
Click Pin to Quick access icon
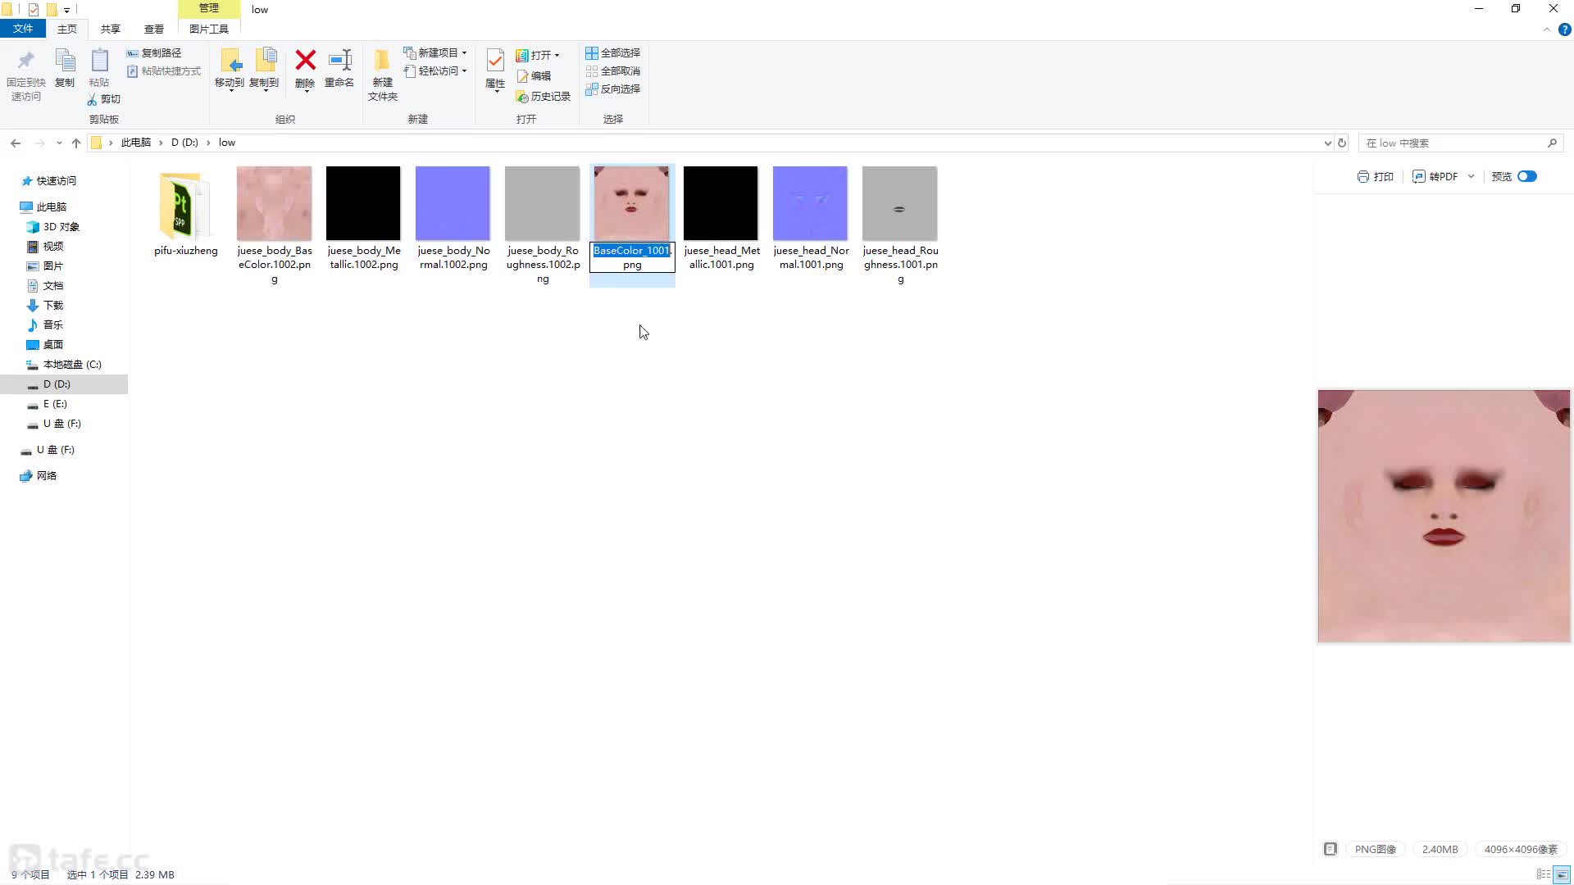tap(25, 61)
